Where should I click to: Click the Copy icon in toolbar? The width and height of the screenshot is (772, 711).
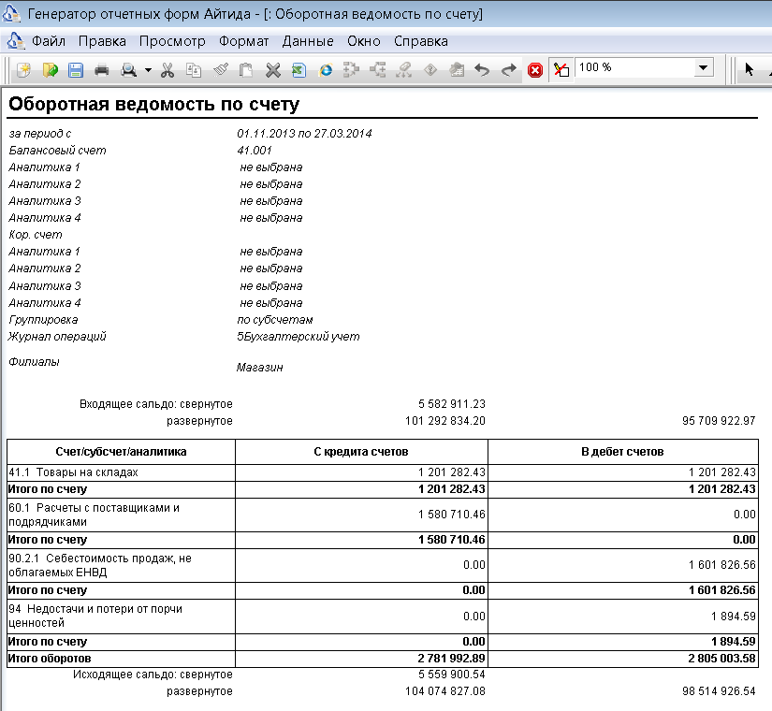pyautogui.click(x=194, y=70)
